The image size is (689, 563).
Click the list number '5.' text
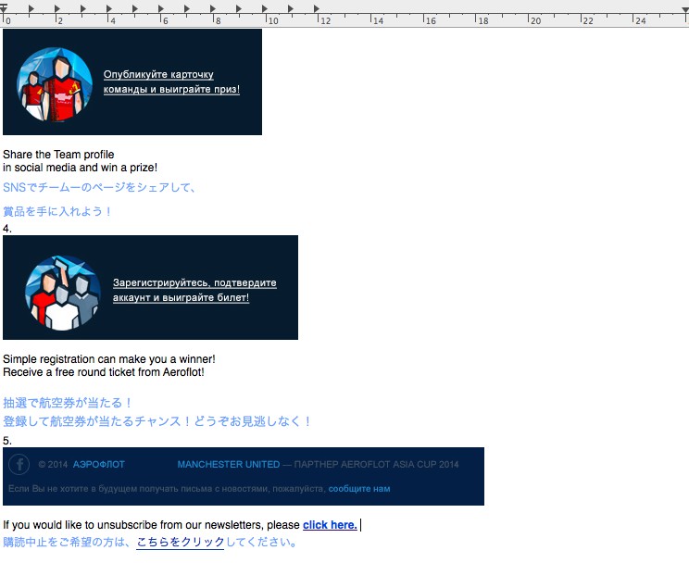(7, 441)
